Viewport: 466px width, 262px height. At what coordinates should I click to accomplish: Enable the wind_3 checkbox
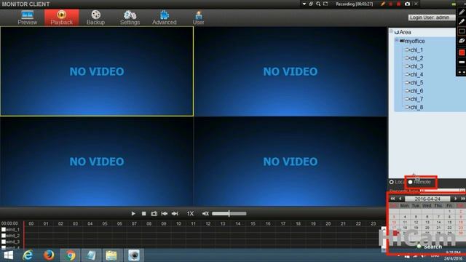(x=4, y=242)
